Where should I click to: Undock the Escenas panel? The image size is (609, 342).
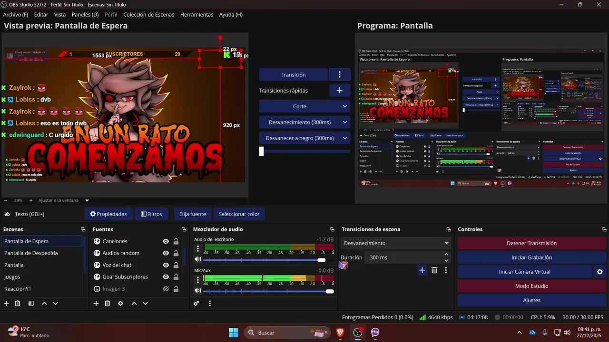click(83, 229)
